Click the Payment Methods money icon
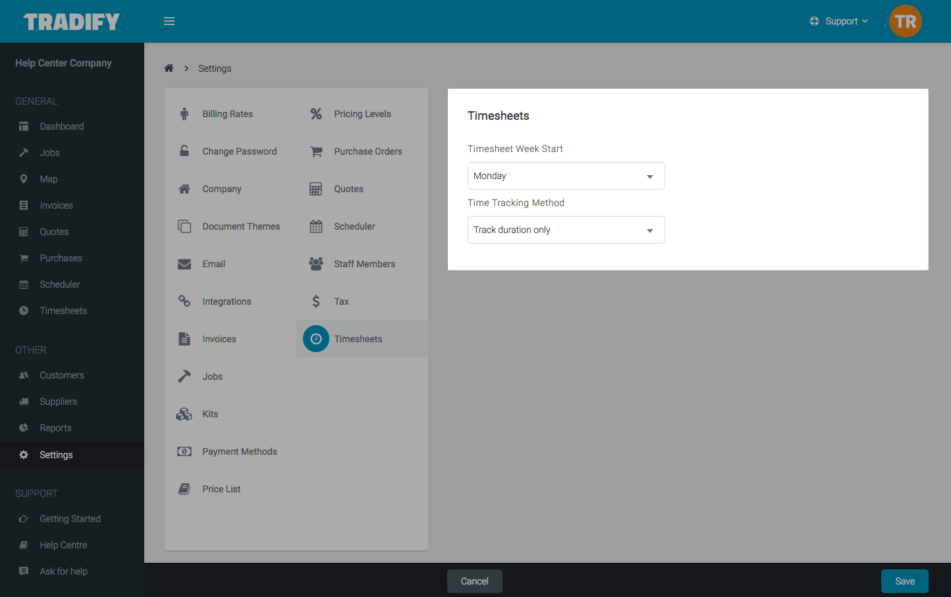This screenshot has height=597, width=951. click(x=184, y=452)
